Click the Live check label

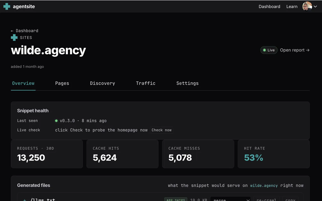point(29,130)
